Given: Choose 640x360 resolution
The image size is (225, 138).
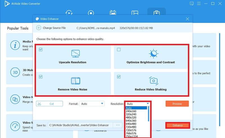Looking at the screenshot, I should point(136,121).
